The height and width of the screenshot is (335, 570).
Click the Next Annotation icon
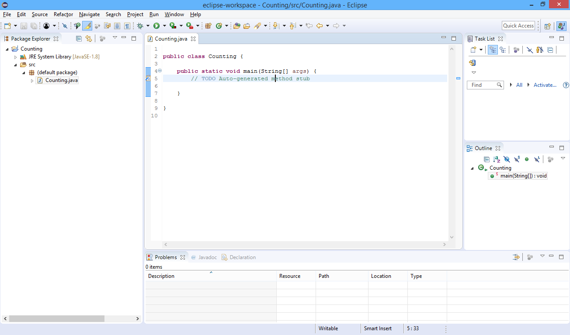275,26
